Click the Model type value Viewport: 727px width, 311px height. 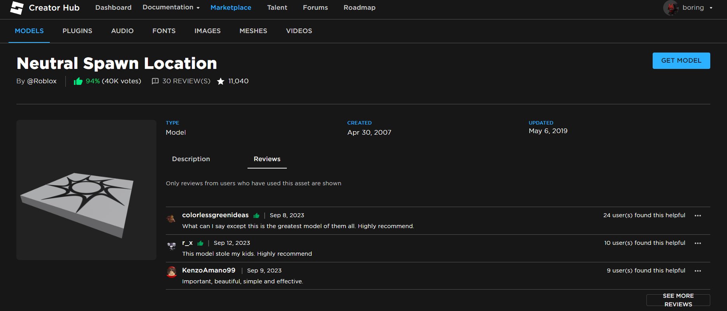[176, 132]
